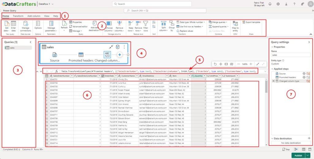
Task: Open query Properties in the ribbon
Action: [x=75, y=22]
